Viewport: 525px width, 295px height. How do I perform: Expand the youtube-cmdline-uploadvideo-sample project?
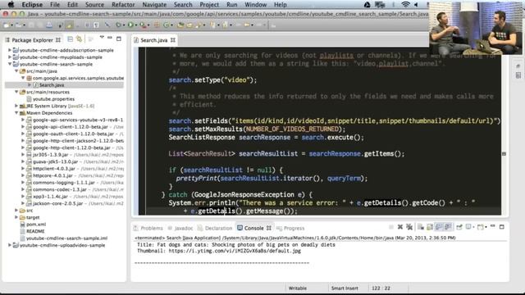(10, 245)
